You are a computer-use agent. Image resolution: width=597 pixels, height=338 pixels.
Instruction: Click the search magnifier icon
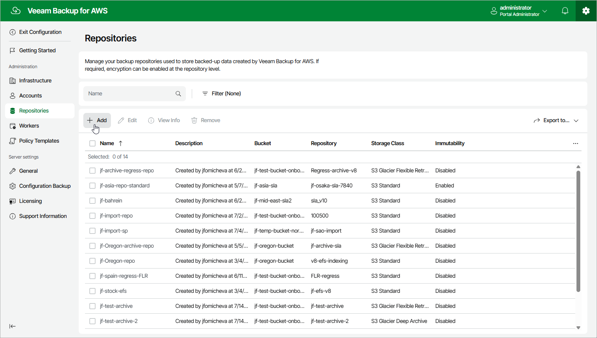pyautogui.click(x=178, y=94)
